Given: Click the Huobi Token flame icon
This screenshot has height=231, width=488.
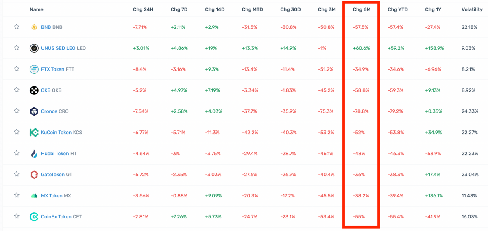Looking at the screenshot, I should [34, 154].
